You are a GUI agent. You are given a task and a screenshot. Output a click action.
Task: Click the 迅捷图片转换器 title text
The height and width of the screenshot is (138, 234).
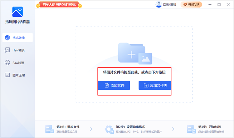[x=17, y=22]
